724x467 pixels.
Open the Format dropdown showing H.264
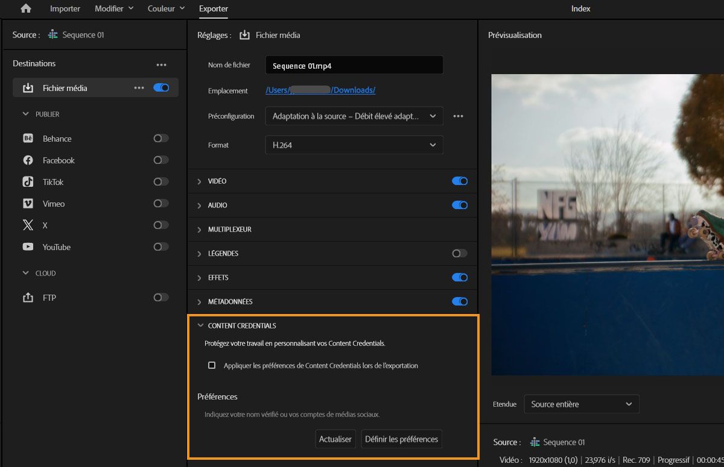pyautogui.click(x=354, y=145)
